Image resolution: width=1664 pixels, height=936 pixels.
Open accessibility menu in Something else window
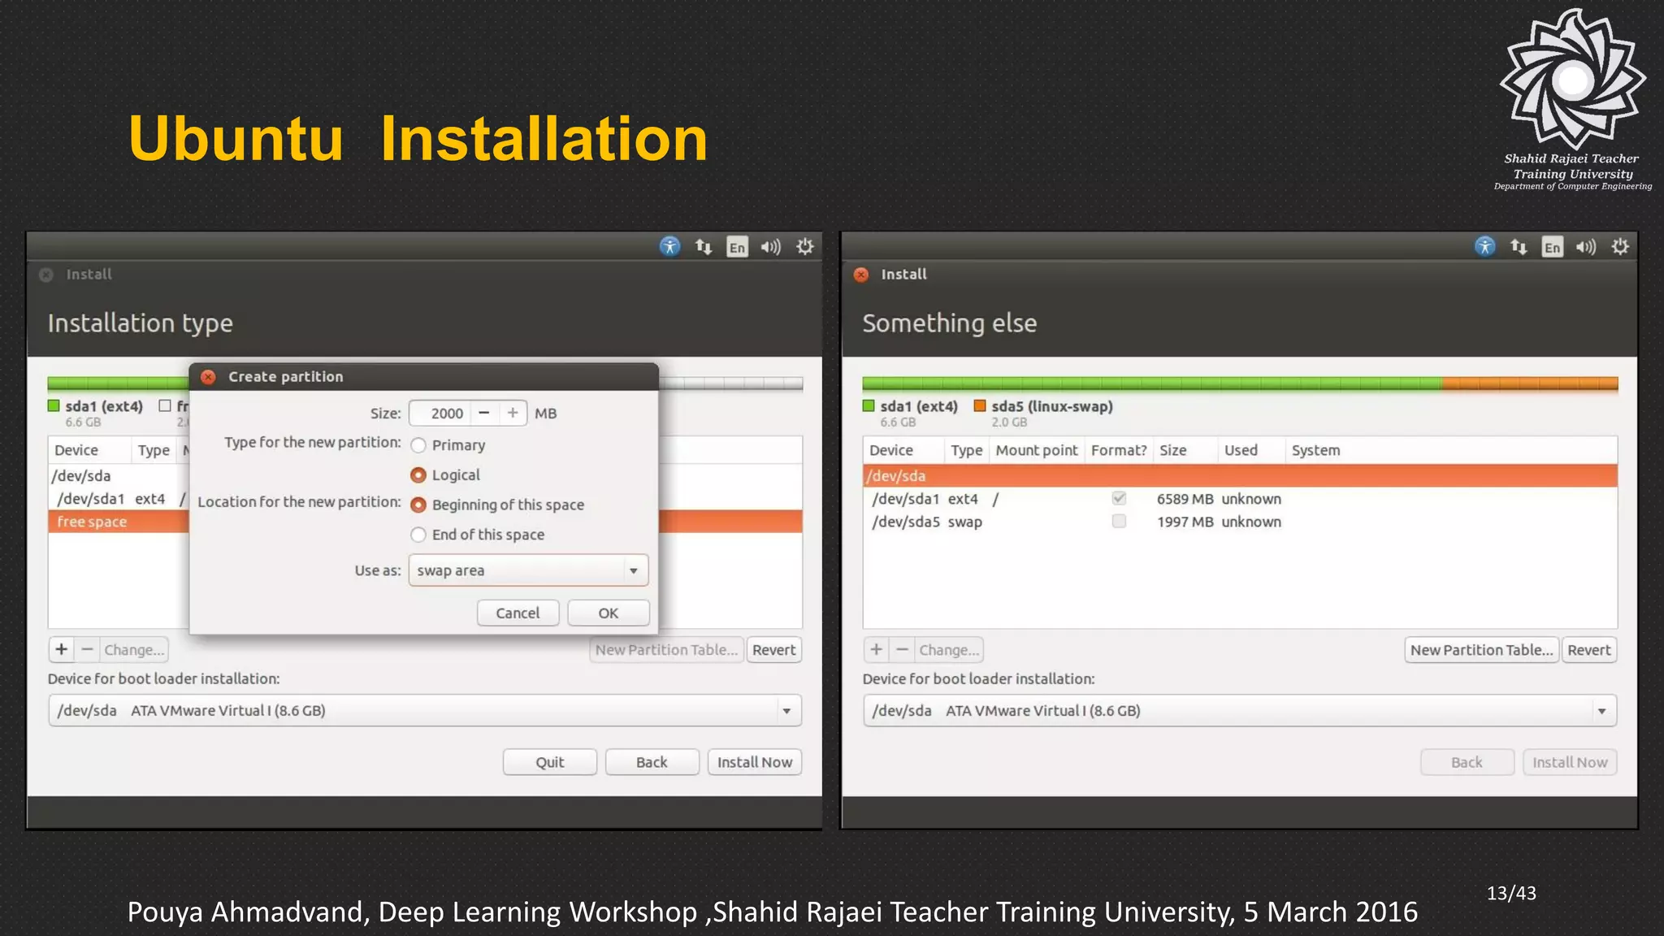coord(1484,246)
